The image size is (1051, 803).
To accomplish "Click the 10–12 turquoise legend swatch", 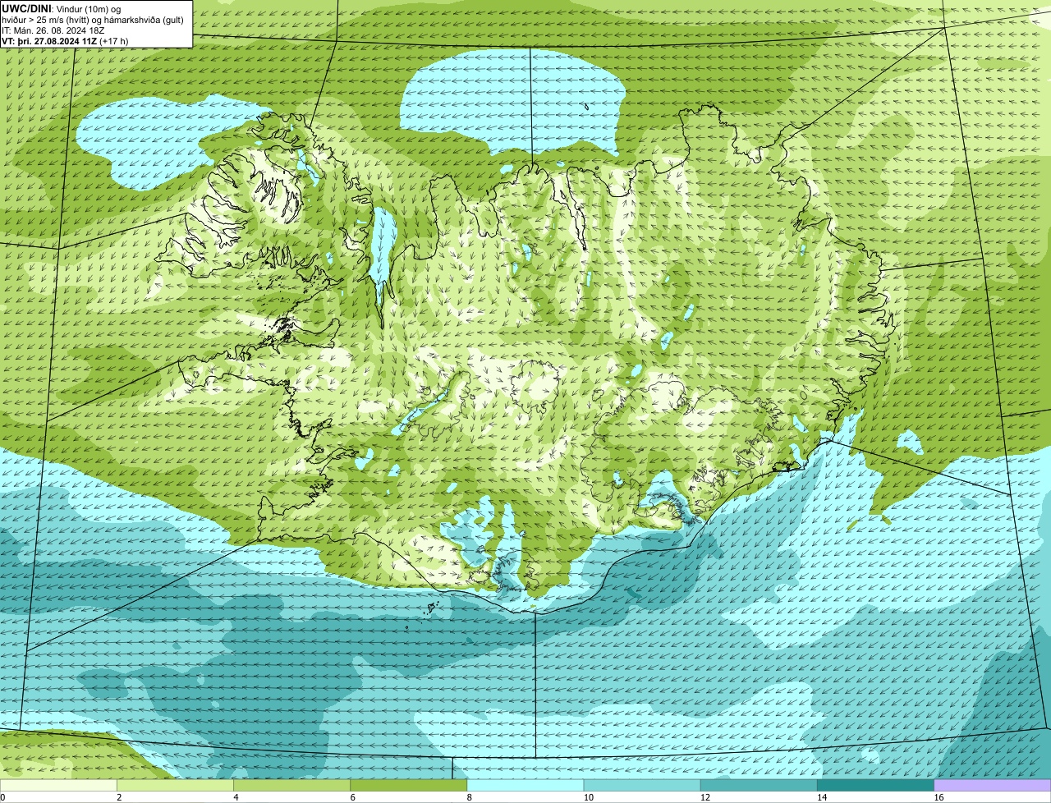I will [x=642, y=786].
